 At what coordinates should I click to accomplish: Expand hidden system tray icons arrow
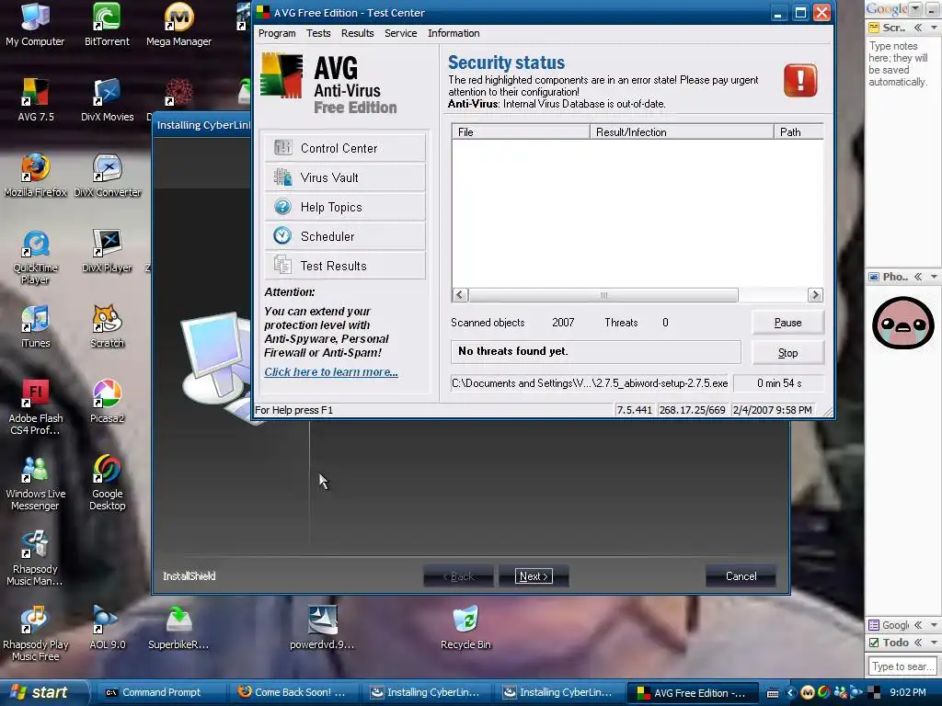click(790, 693)
